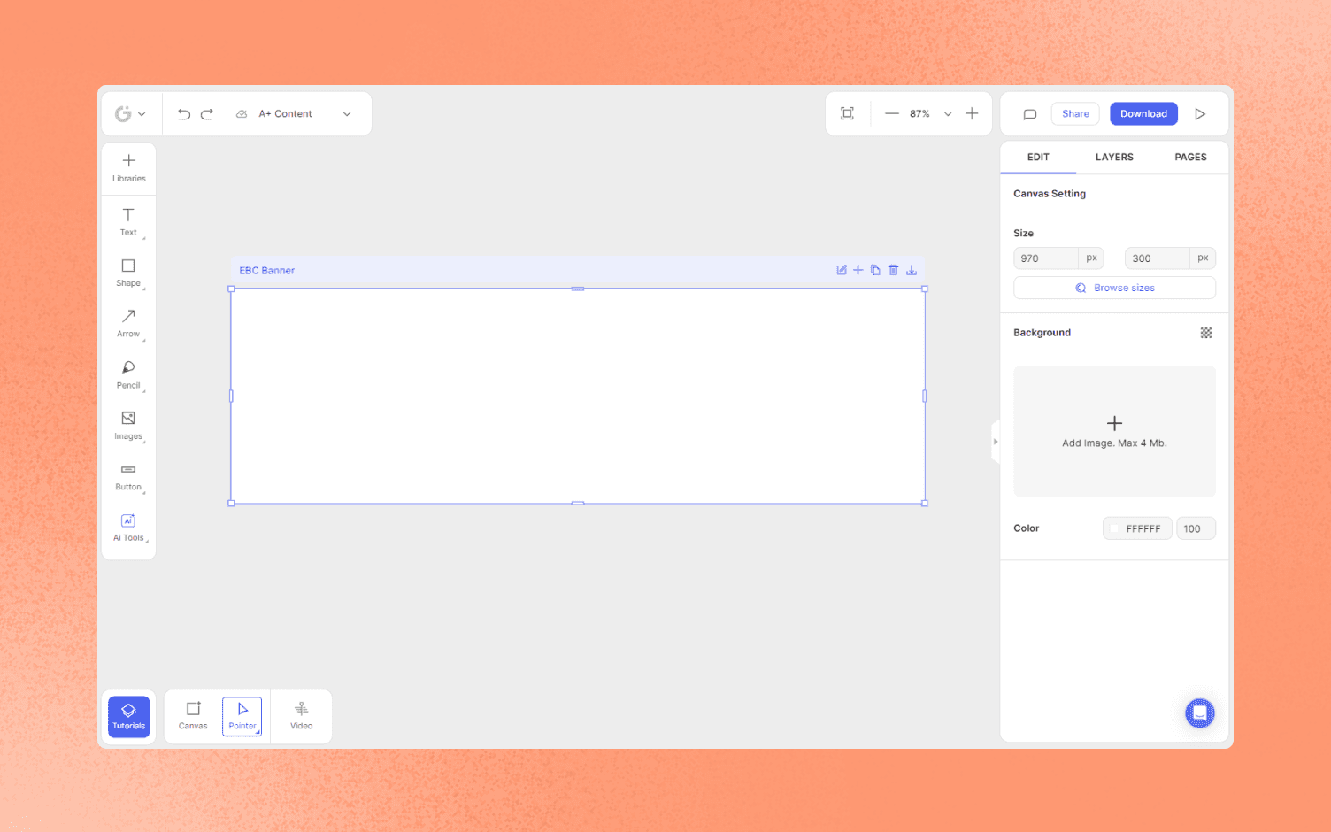Click the Browse sizes button
Viewport: 1331px width, 832px height.
point(1114,288)
